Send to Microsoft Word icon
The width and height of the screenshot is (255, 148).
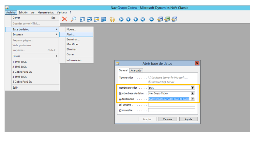tap(160, 19)
